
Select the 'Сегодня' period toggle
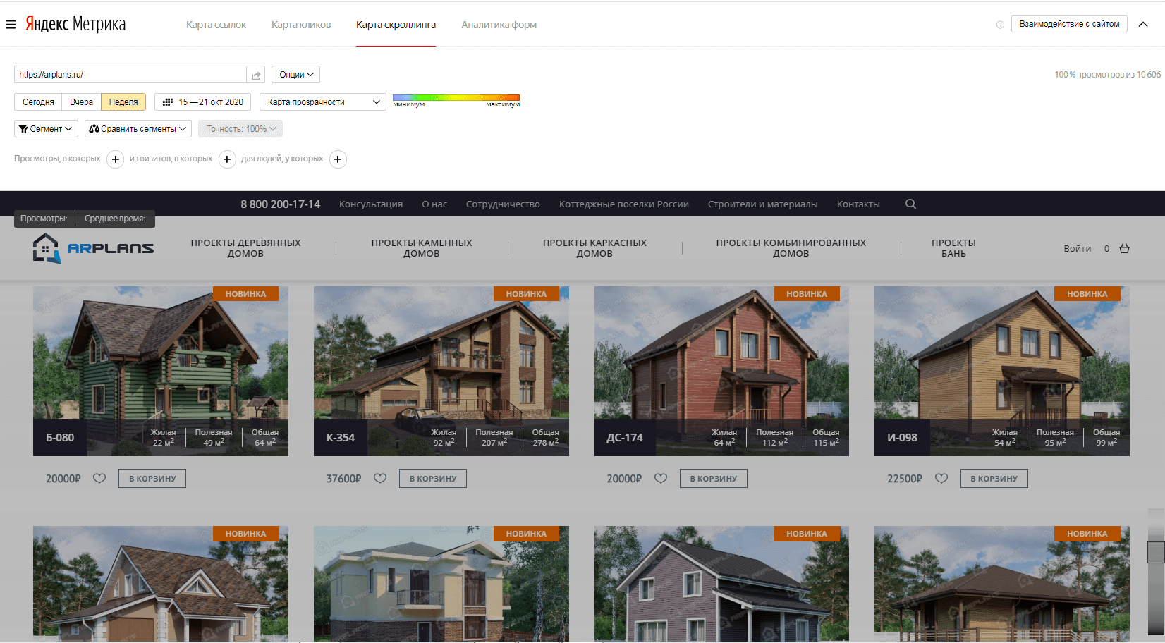point(38,102)
